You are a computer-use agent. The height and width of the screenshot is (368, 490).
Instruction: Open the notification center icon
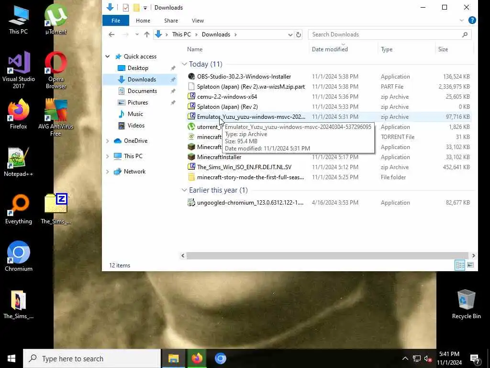pyautogui.click(x=475, y=358)
